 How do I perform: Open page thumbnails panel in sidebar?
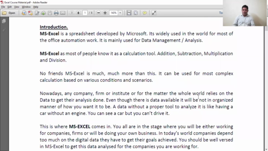[4, 21]
